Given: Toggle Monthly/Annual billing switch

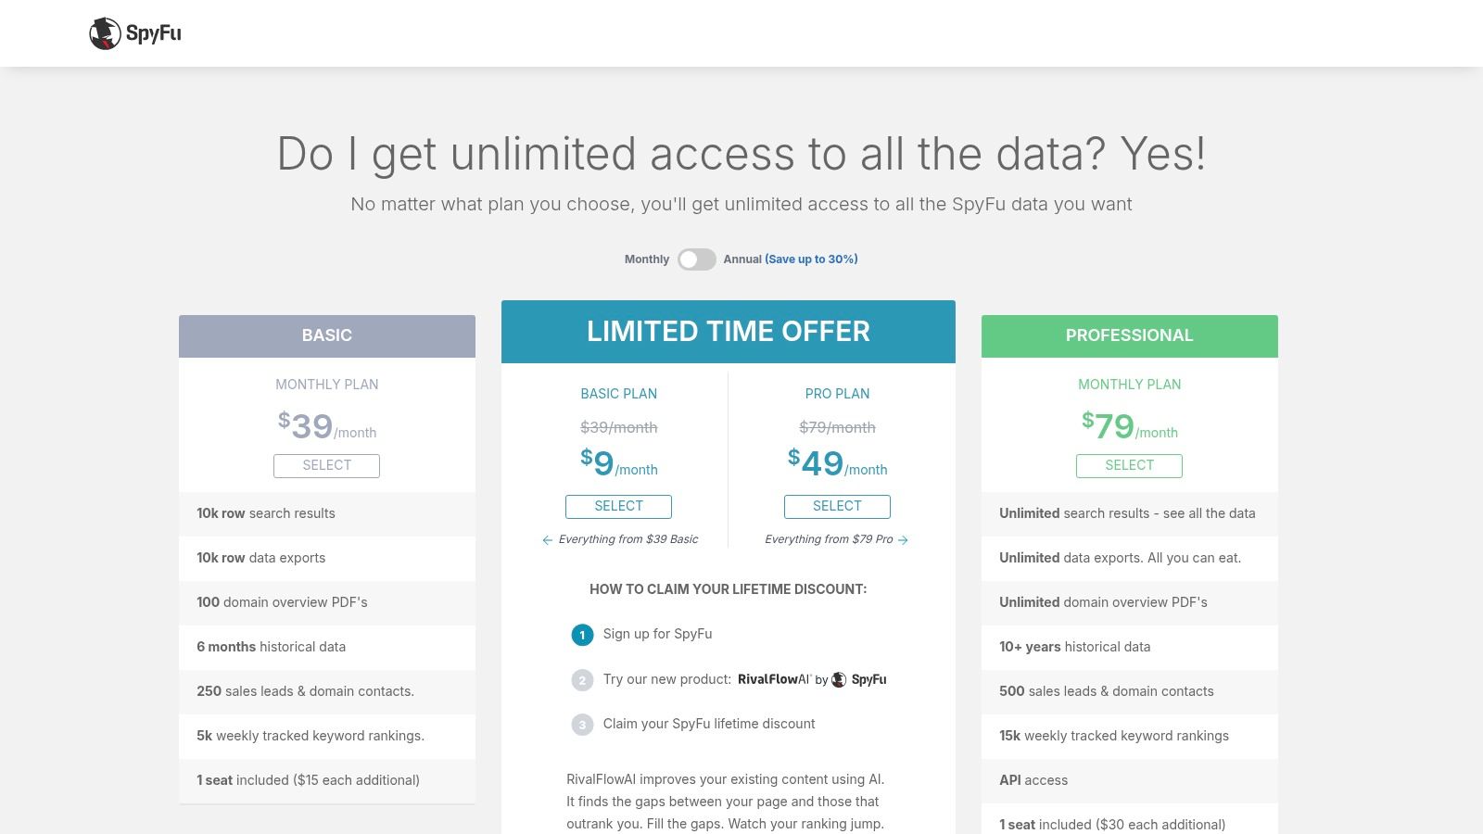Looking at the screenshot, I should point(696,259).
